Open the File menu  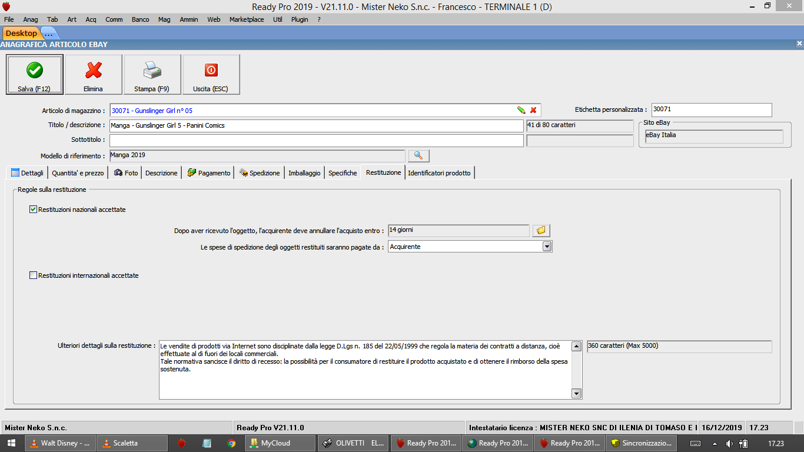click(x=9, y=19)
